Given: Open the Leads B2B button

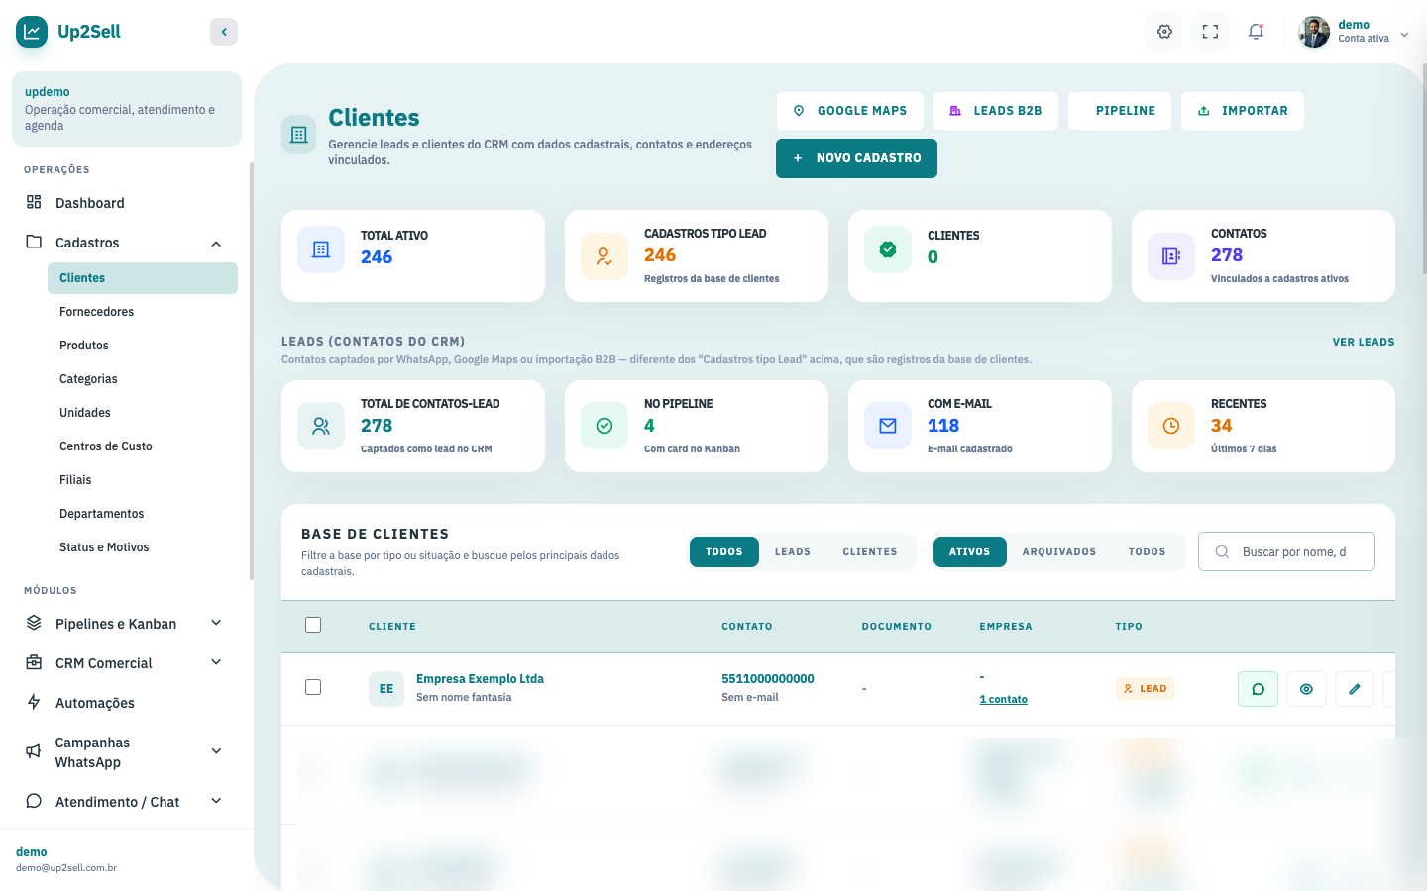Looking at the screenshot, I should pos(996,111).
